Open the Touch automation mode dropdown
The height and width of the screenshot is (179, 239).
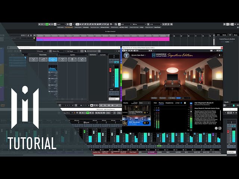[x=61, y=24]
